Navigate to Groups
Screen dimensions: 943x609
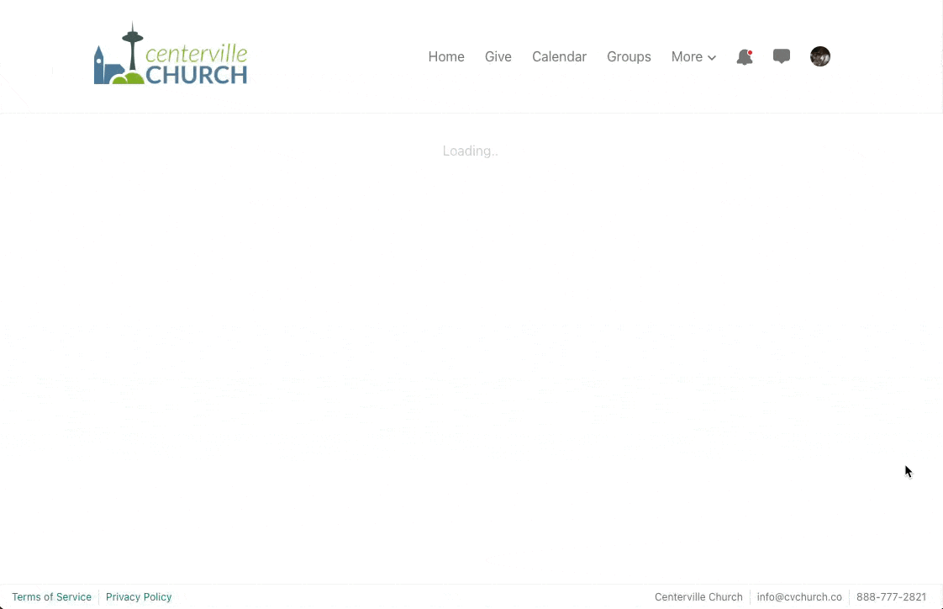[x=629, y=56]
